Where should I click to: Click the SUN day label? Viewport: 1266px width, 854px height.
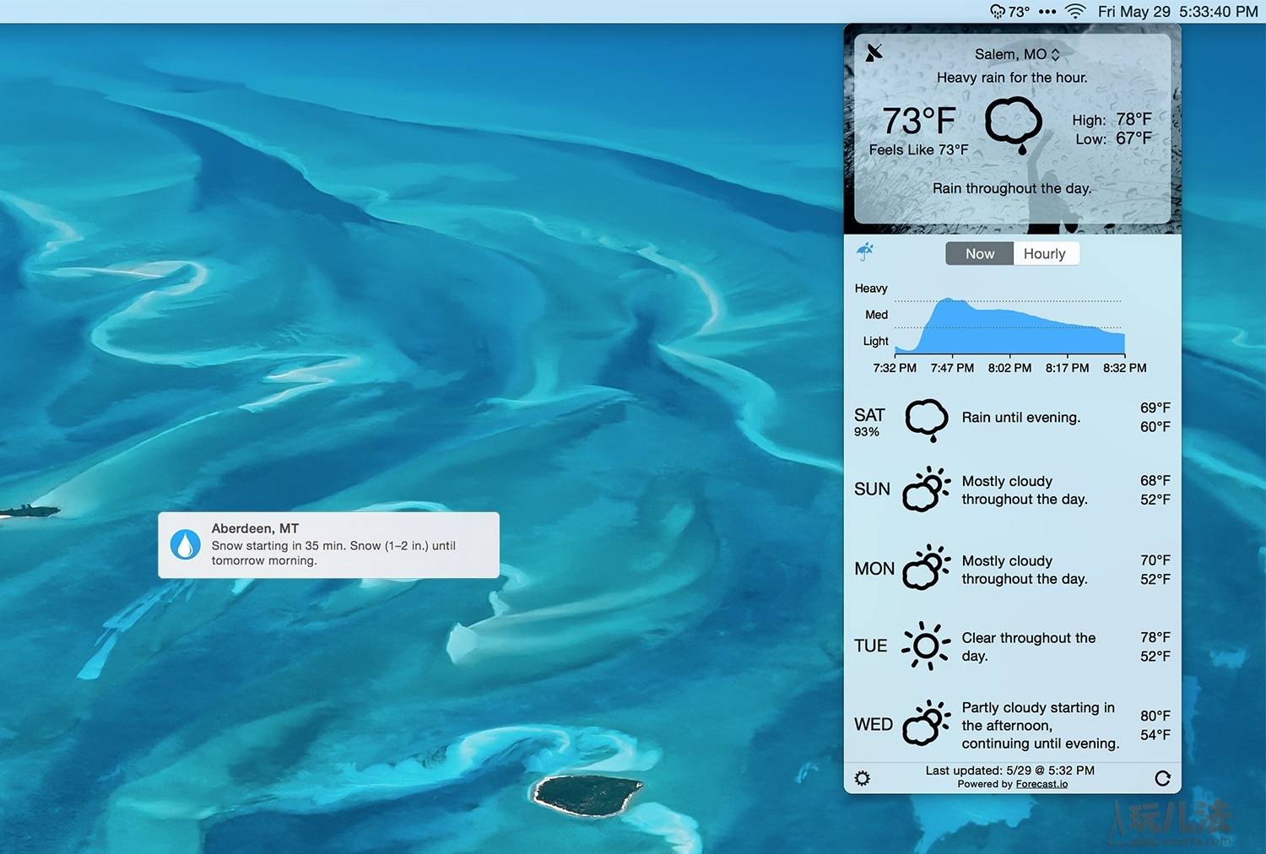tap(872, 489)
